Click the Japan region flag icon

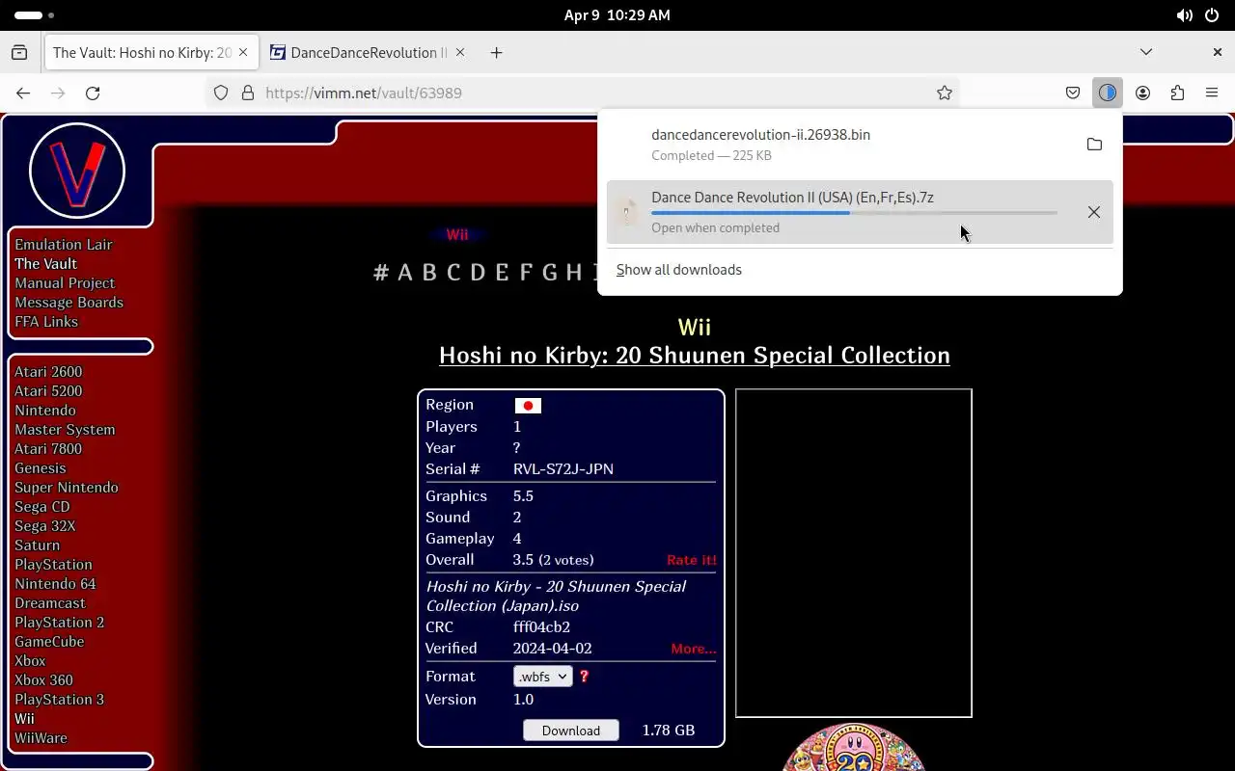[528, 406]
